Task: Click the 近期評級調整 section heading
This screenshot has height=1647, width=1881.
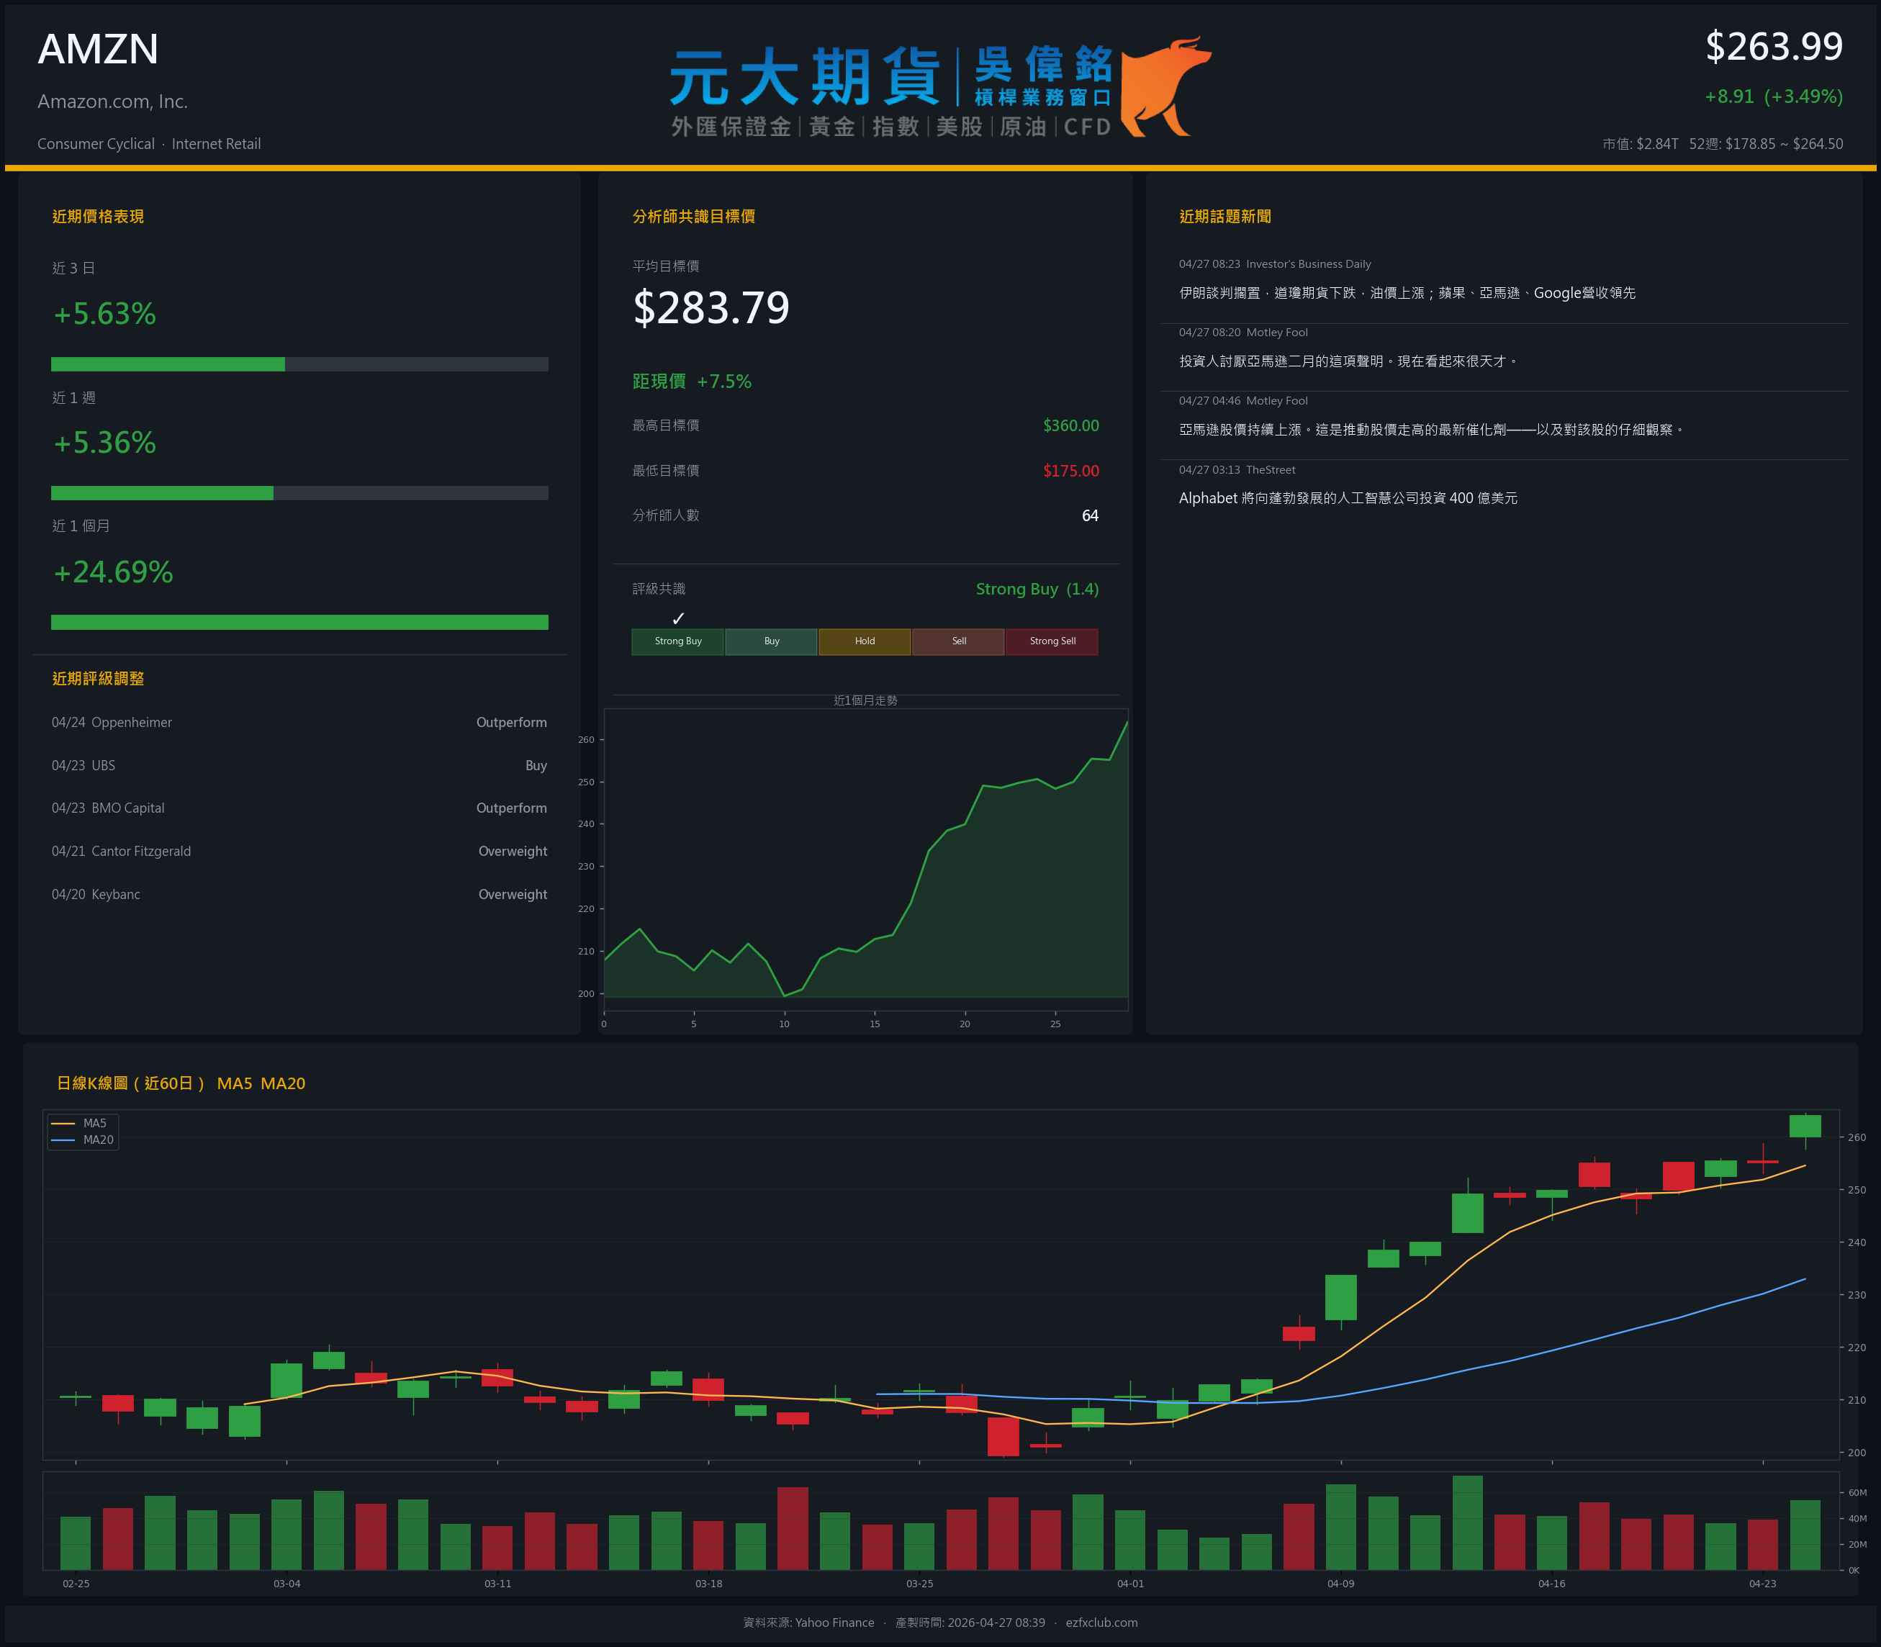Action: point(99,678)
